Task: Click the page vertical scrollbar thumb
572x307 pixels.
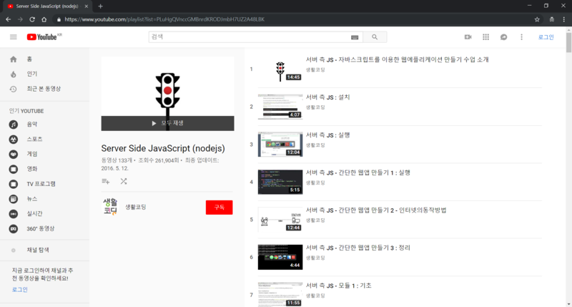Action: 568,43
